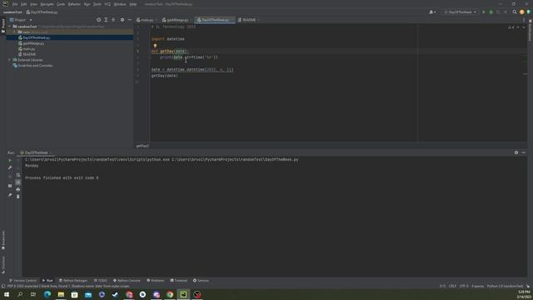The width and height of the screenshot is (533, 300).
Task: Click Collapse All icon in Project panel header
Action: coord(113,20)
